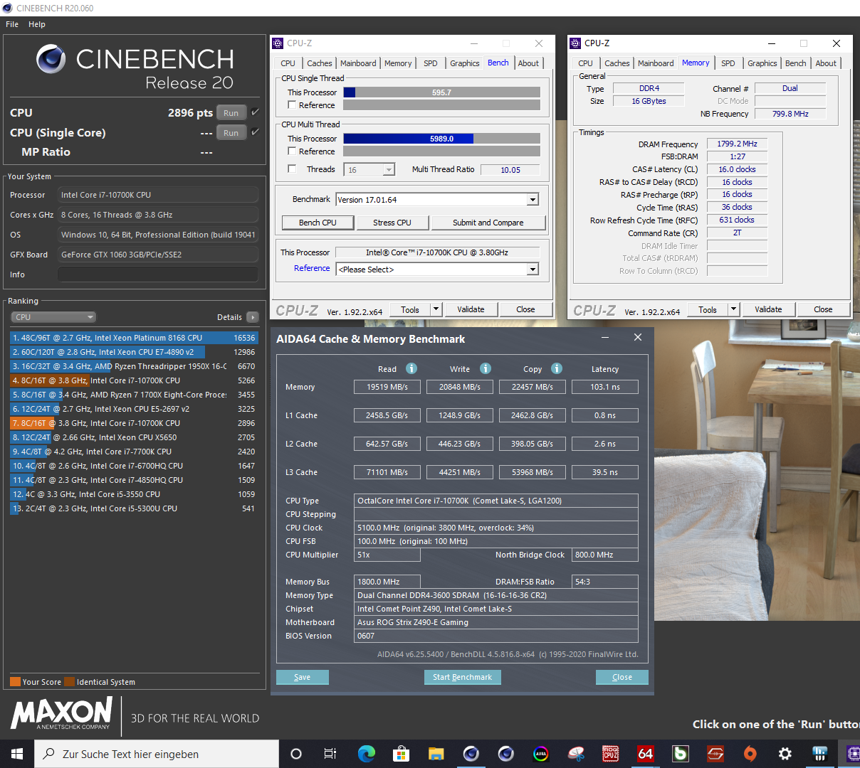Switch to AIDA64 red 64 taskbar icon
The image size is (860, 768).
[x=646, y=754]
